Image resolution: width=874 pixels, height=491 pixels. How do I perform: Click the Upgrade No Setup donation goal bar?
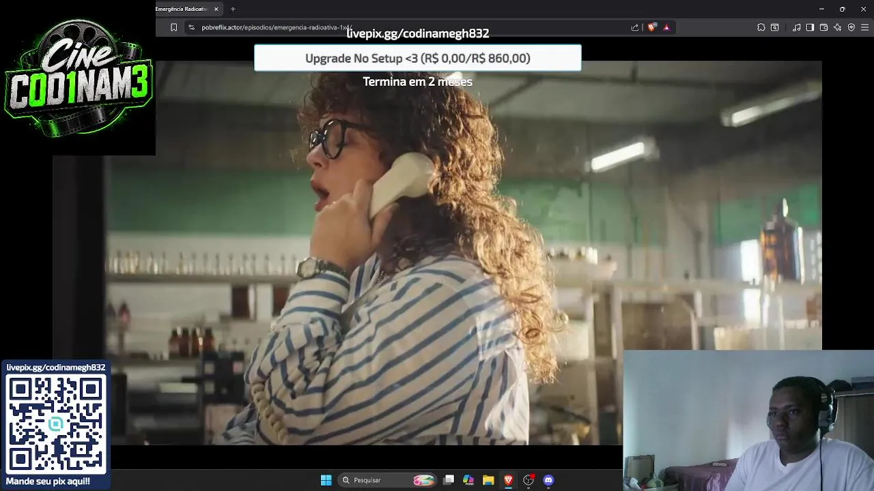[418, 58]
